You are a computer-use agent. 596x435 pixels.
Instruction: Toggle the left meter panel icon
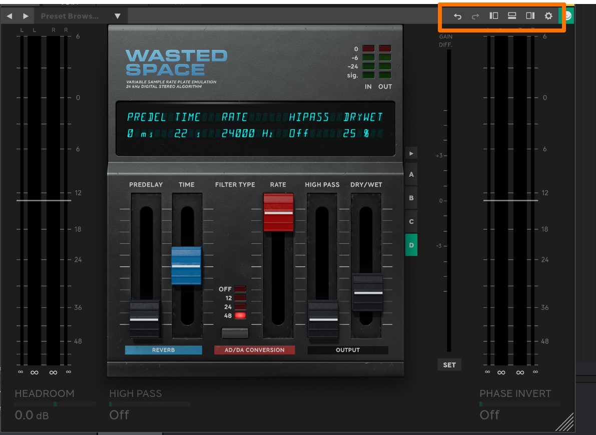pos(493,16)
